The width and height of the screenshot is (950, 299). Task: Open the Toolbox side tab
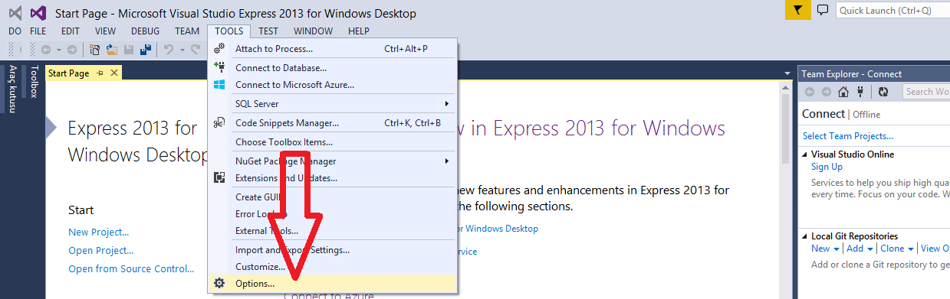click(34, 82)
